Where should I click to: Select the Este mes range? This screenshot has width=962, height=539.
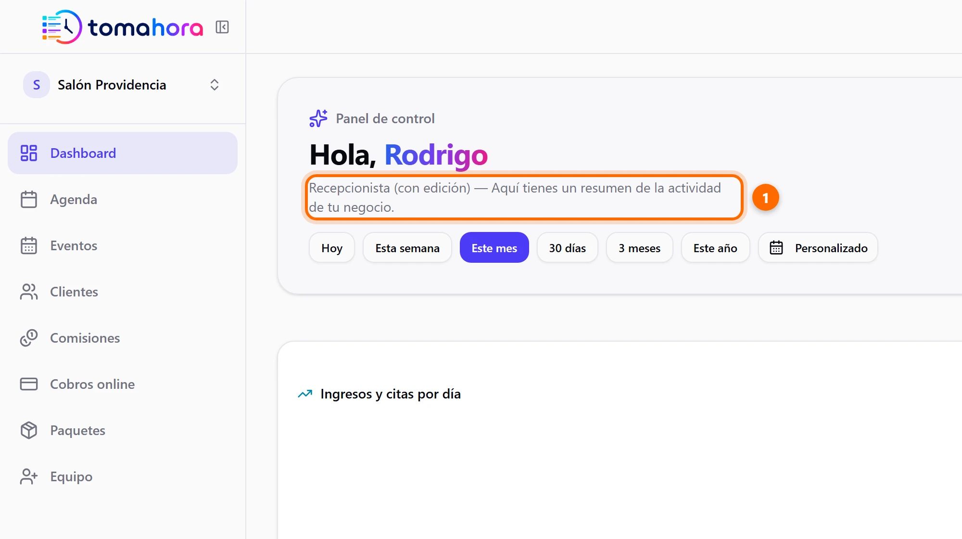point(494,248)
